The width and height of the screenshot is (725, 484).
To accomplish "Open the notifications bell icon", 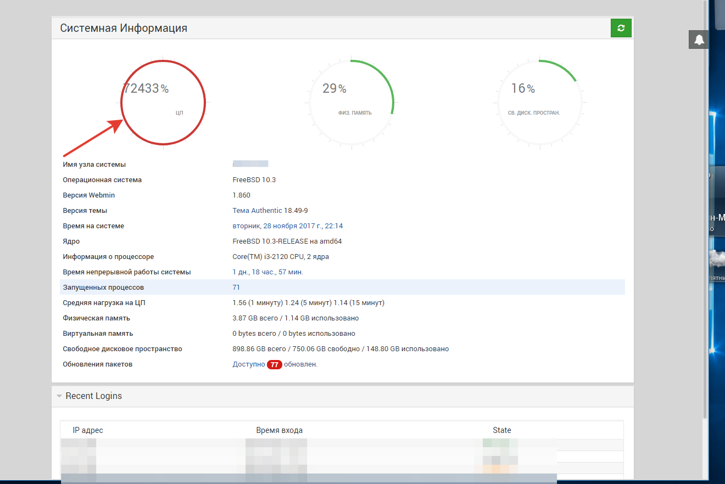I will (x=699, y=40).
